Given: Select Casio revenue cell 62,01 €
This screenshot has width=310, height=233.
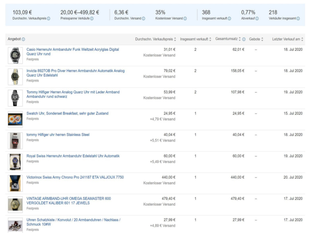Looking at the screenshot, I should [x=238, y=50].
